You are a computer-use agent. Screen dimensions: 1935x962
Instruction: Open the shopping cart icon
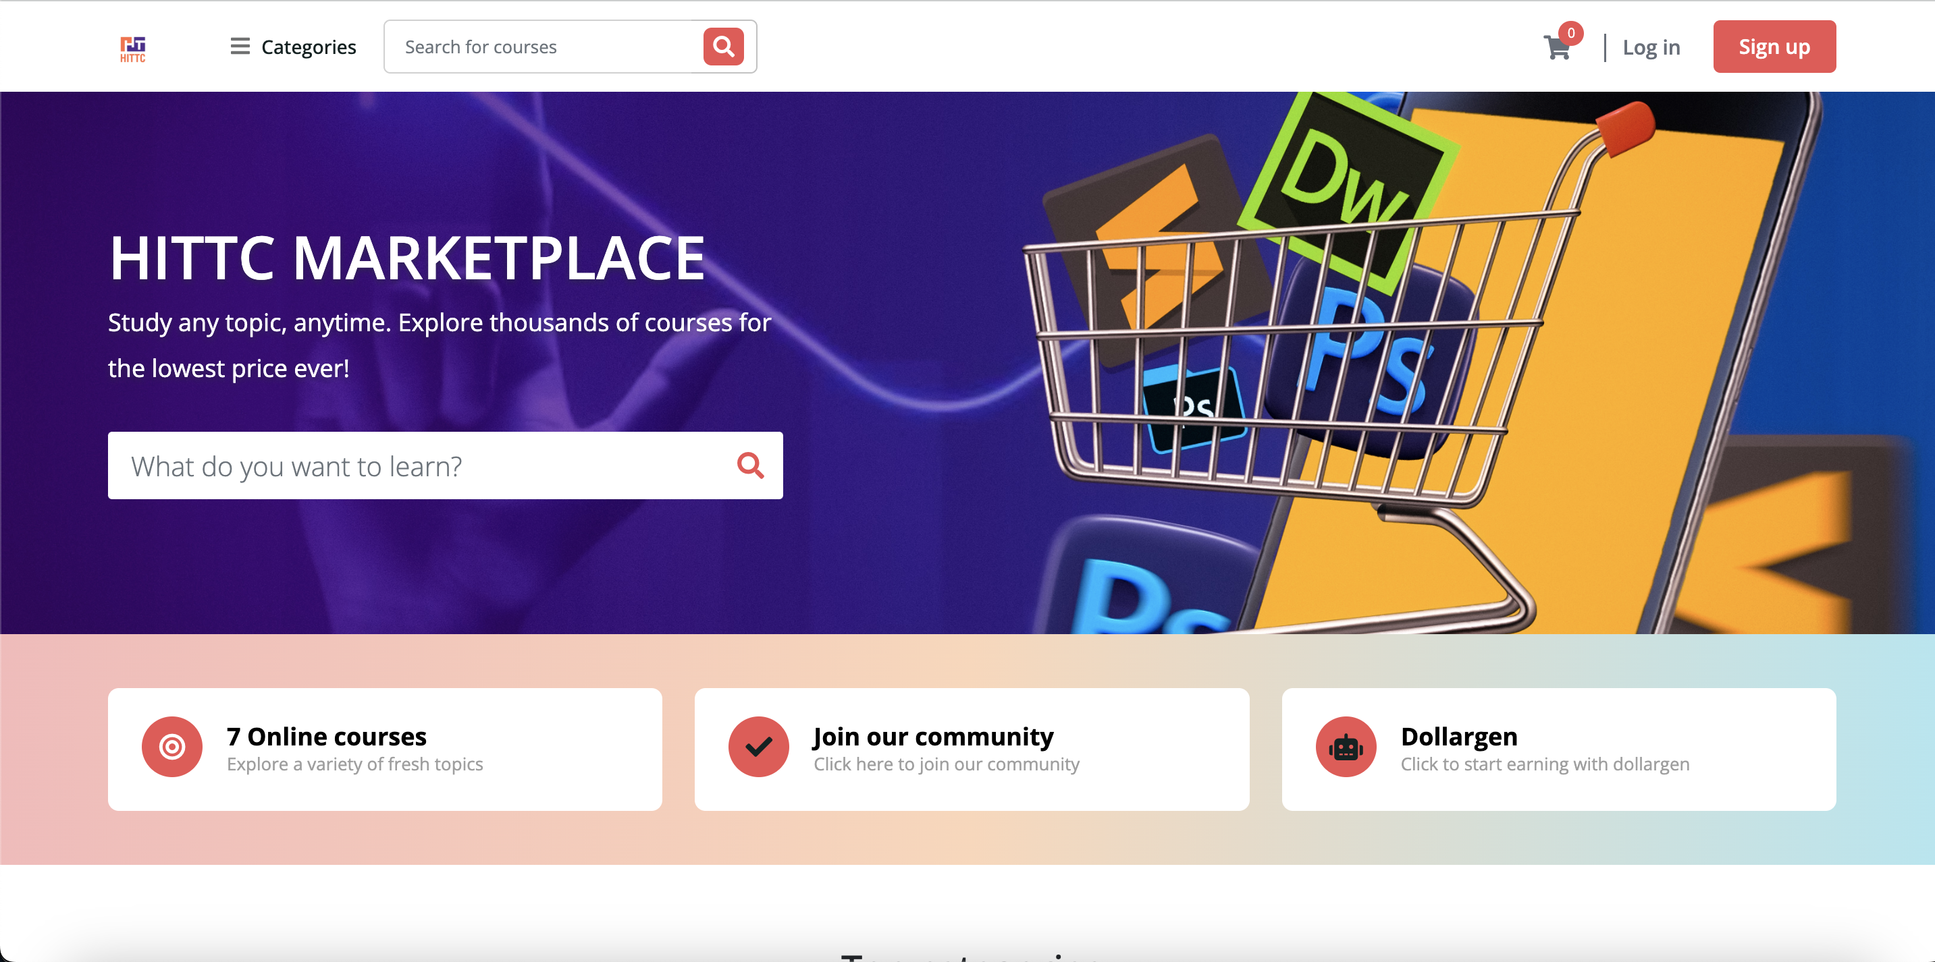[1556, 49]
